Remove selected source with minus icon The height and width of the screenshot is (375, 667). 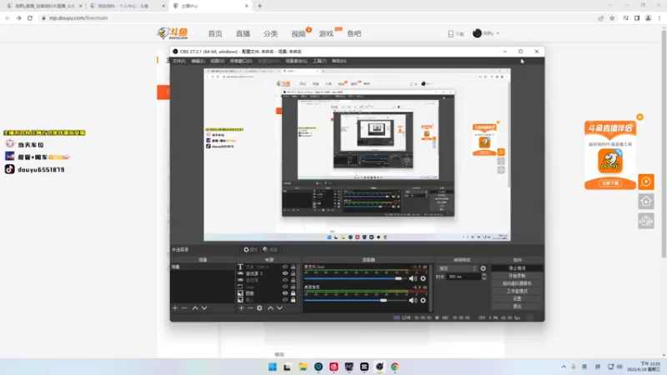pyautogui.click(x=250, y=307)
